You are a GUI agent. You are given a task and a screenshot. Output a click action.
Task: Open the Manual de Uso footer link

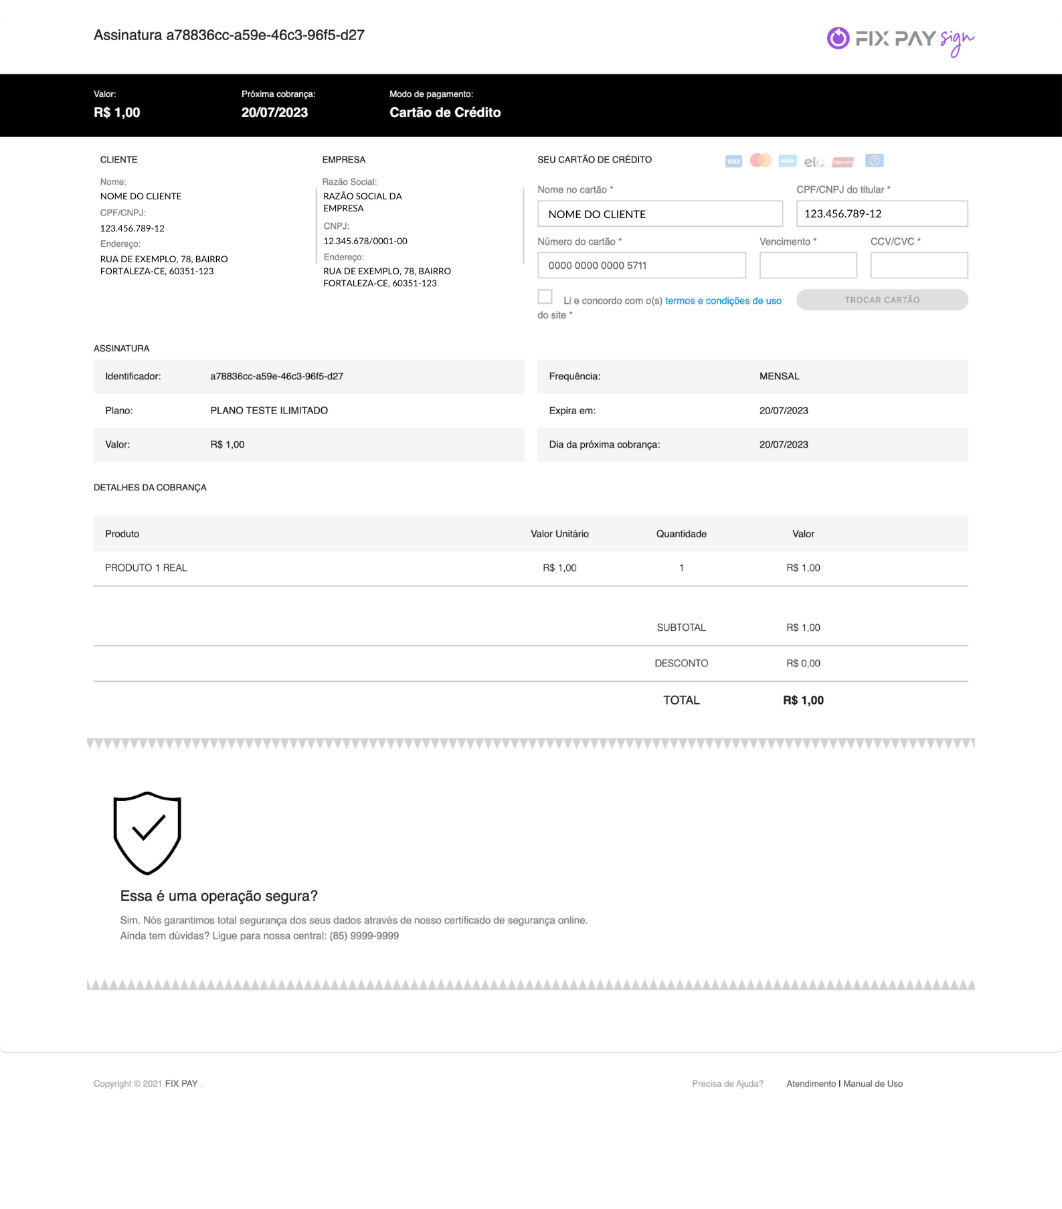[x=873, y=1084]
